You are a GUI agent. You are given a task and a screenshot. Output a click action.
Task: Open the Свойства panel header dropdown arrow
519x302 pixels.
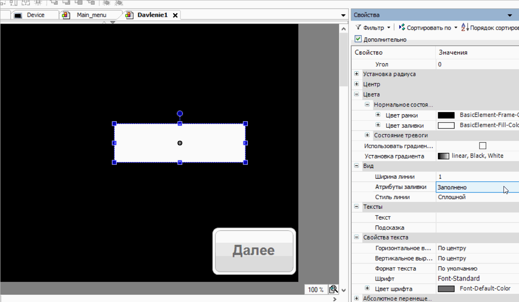pyautogui.click(x=510, y=15)
